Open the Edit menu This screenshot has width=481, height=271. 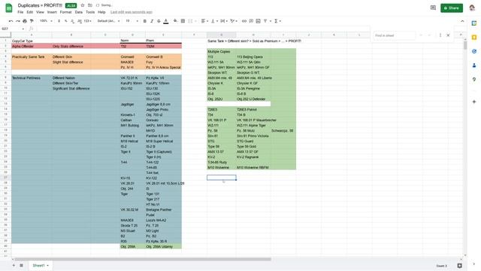click(x=30, y=12)
